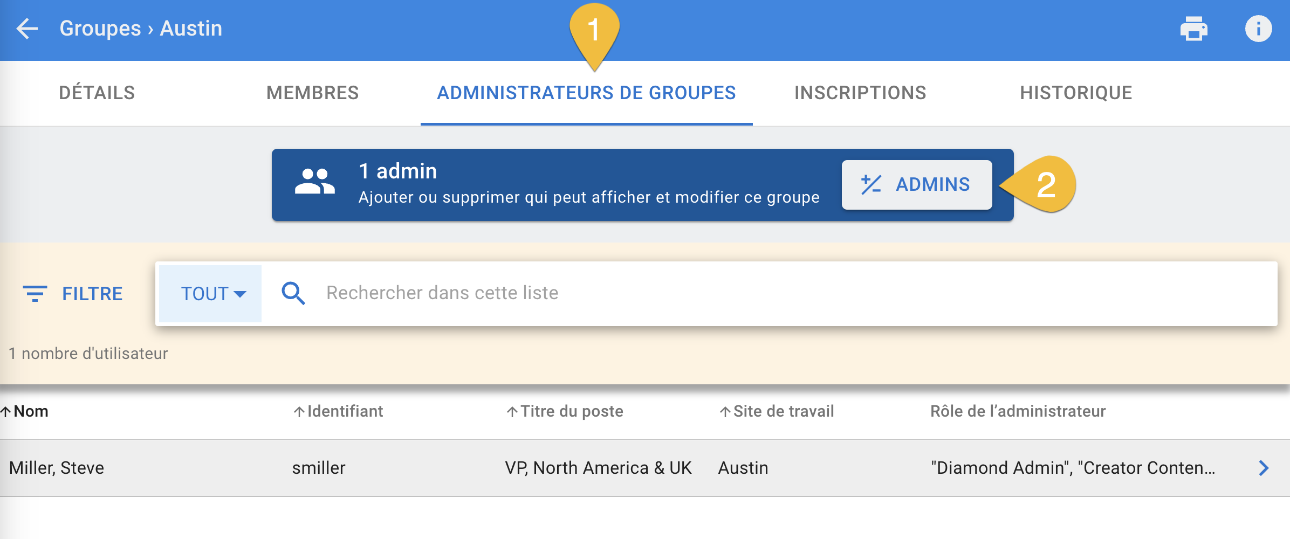Expand the TOUT search scope dropdown

point(210,293)
